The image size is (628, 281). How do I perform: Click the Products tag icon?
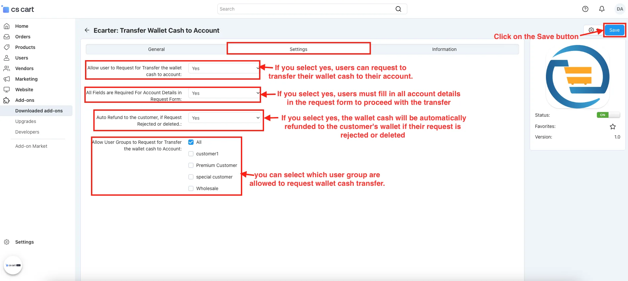pyautogui.click(x=7, y=47)
